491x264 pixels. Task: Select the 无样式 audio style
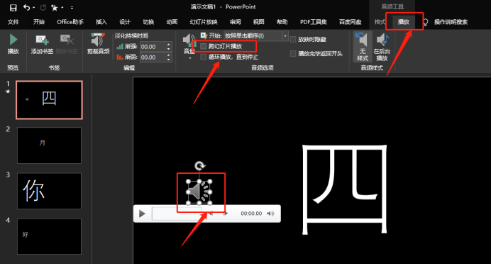[x=363, y=46]
